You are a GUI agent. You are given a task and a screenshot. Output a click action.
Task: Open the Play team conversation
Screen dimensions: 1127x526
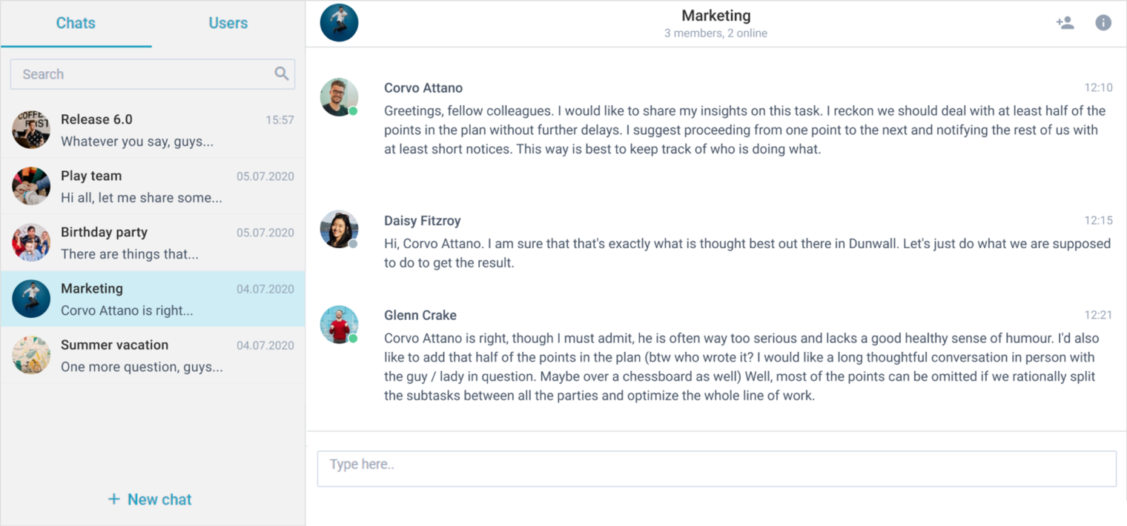pos(148,186)
